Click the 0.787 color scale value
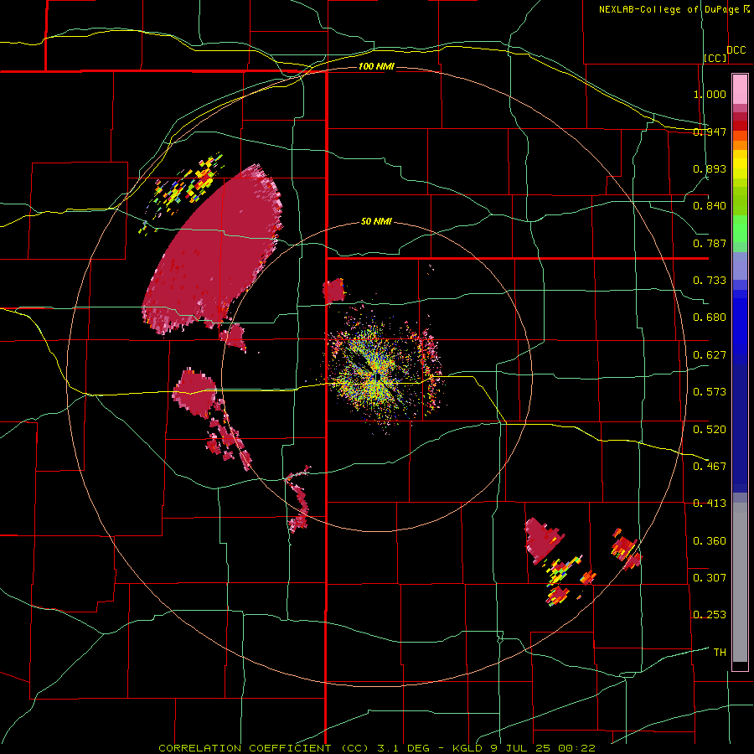754x754 pixels. click(x=710, y=243)
